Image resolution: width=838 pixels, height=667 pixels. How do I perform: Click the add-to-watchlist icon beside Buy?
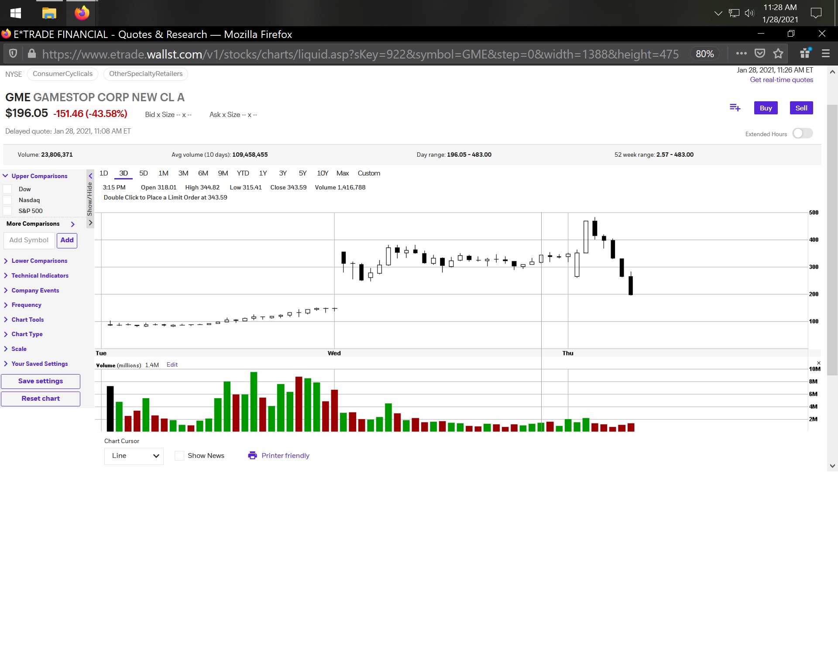click(x=735, y=108)
